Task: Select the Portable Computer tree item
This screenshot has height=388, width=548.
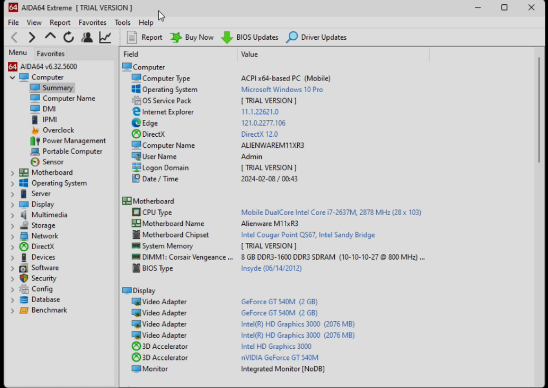Action: 66,151
